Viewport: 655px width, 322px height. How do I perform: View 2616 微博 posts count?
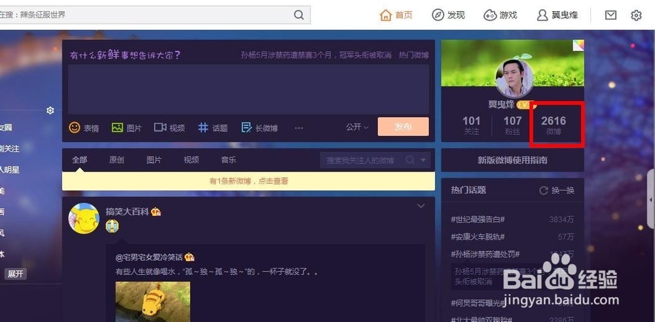553,125
